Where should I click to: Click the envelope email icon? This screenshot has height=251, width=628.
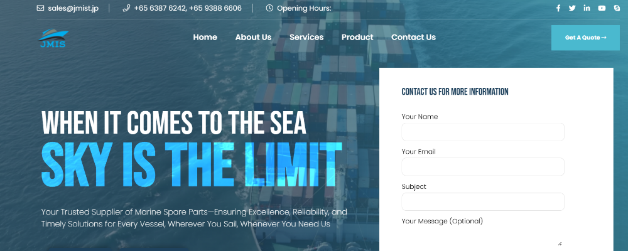(x=40, y=8)
